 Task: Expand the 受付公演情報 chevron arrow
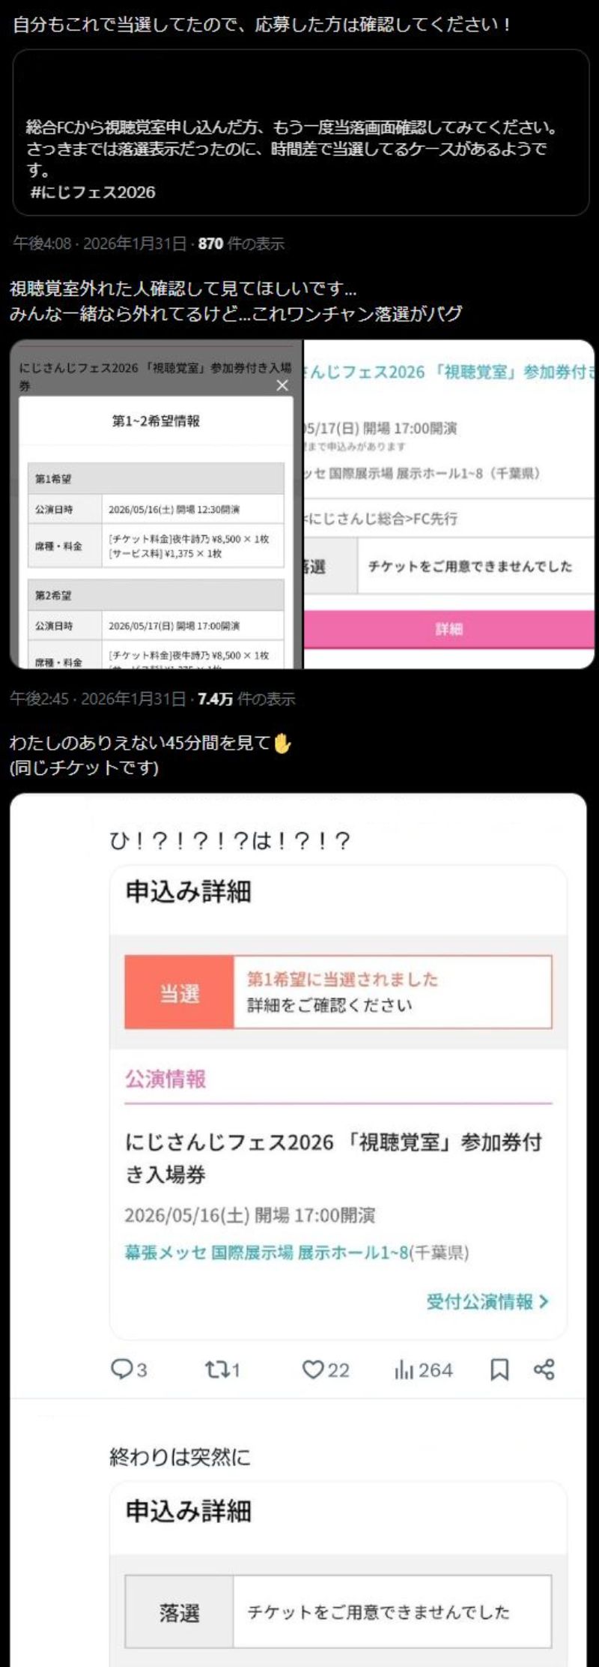click(x=544, y=1302)
